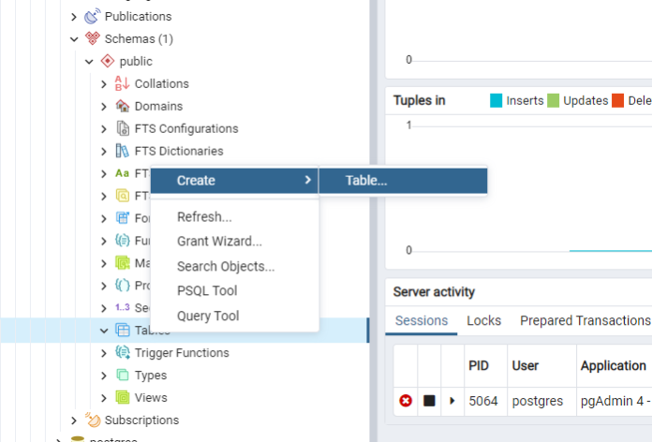Open the Create submenu

(x=234, y=181)
